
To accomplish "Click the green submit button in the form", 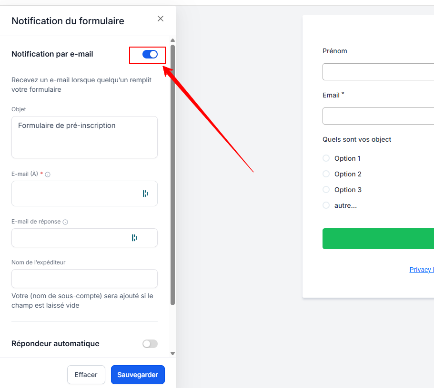I will pyautogui.click(x=378, y=239).
